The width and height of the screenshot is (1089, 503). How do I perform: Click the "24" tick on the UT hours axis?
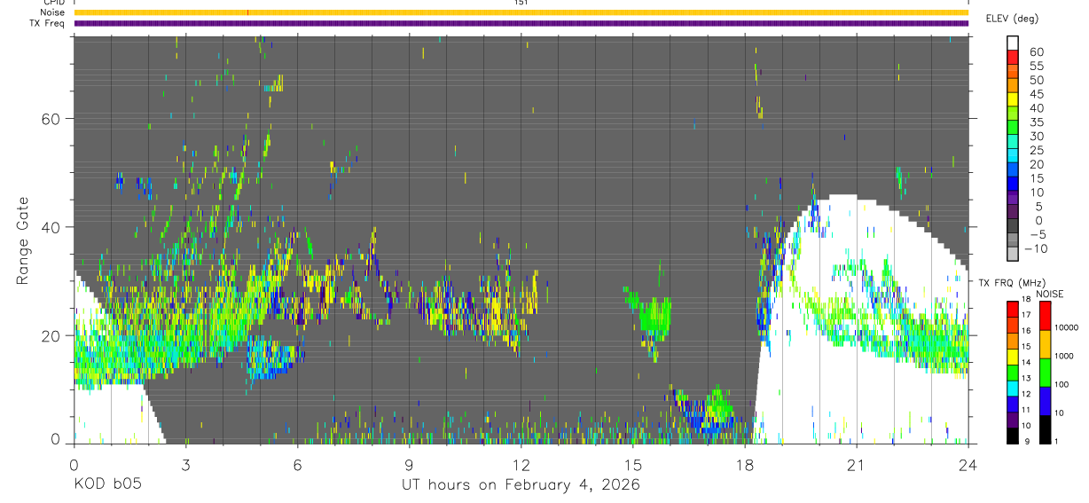968,464
